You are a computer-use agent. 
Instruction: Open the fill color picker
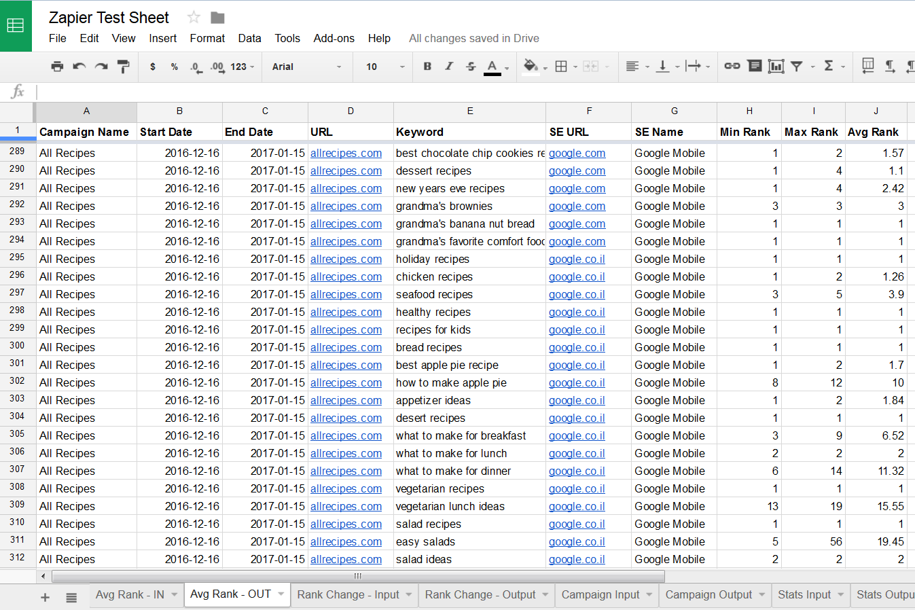[531, 66]
